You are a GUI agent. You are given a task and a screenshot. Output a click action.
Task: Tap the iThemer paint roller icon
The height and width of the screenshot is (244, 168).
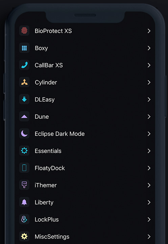[24, 185]
